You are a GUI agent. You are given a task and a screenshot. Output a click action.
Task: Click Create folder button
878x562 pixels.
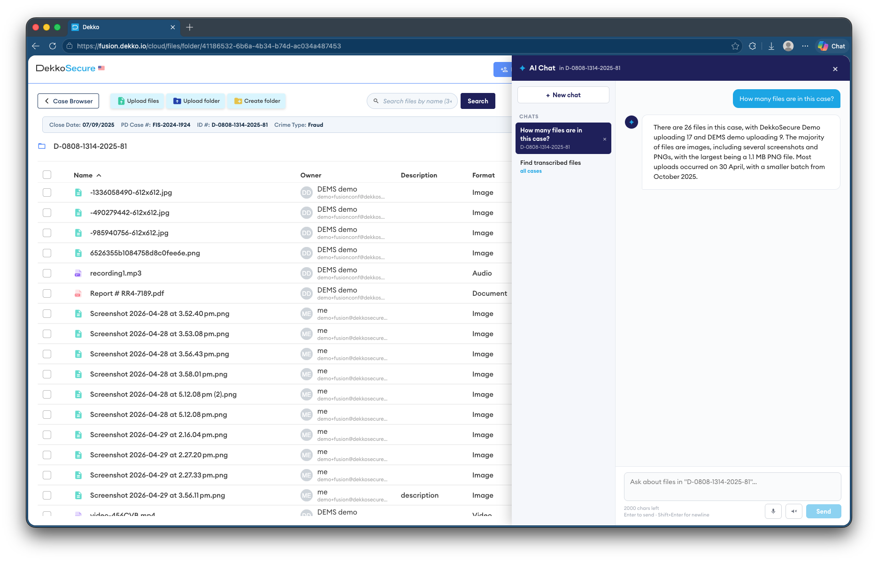pos(257,101)
